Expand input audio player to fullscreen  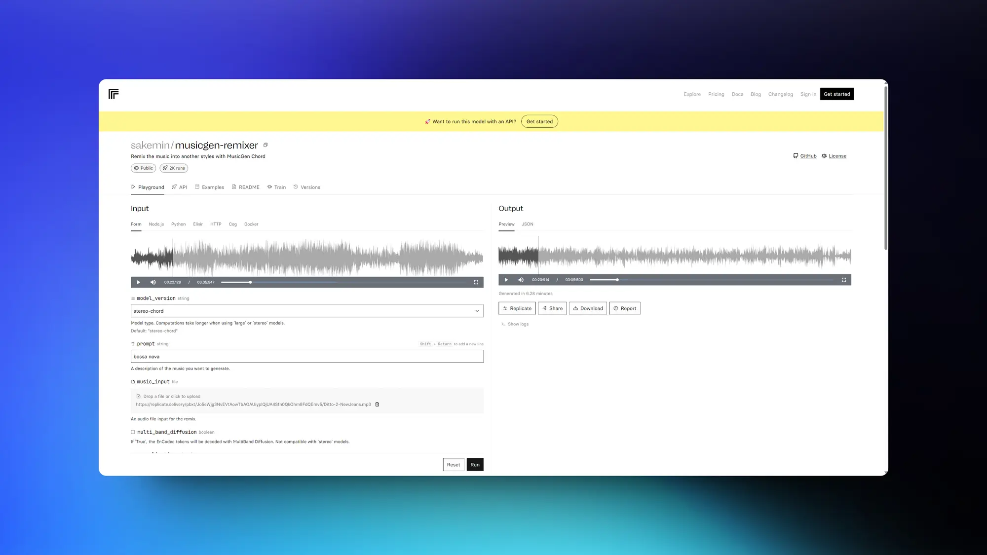click(x=476, y=282)
